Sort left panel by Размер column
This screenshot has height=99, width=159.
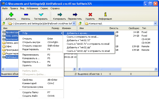(x=50, y=28)
